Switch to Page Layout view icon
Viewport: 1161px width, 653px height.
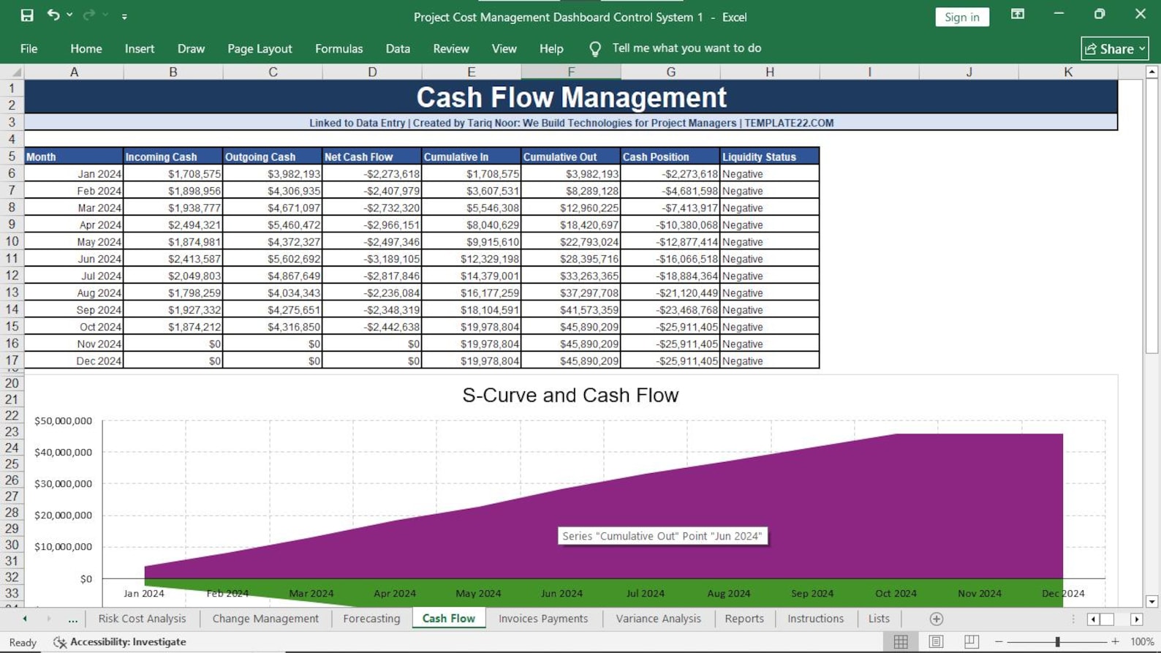click(936, 641)
